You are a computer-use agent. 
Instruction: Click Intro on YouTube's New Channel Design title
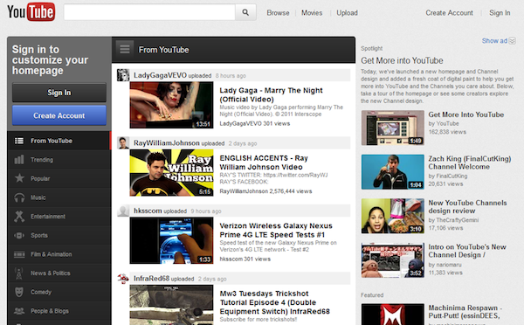(x=467, y=251)
